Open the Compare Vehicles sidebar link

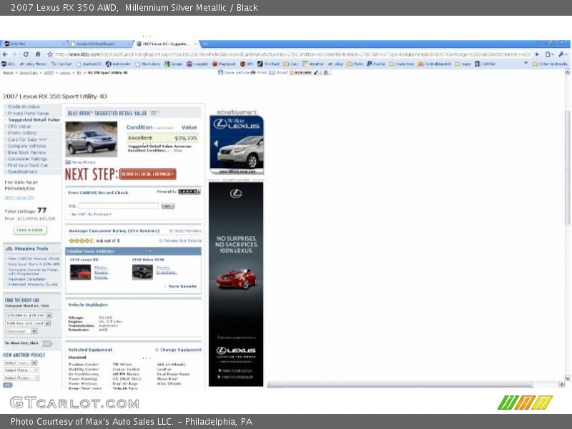tap(27, 146)
